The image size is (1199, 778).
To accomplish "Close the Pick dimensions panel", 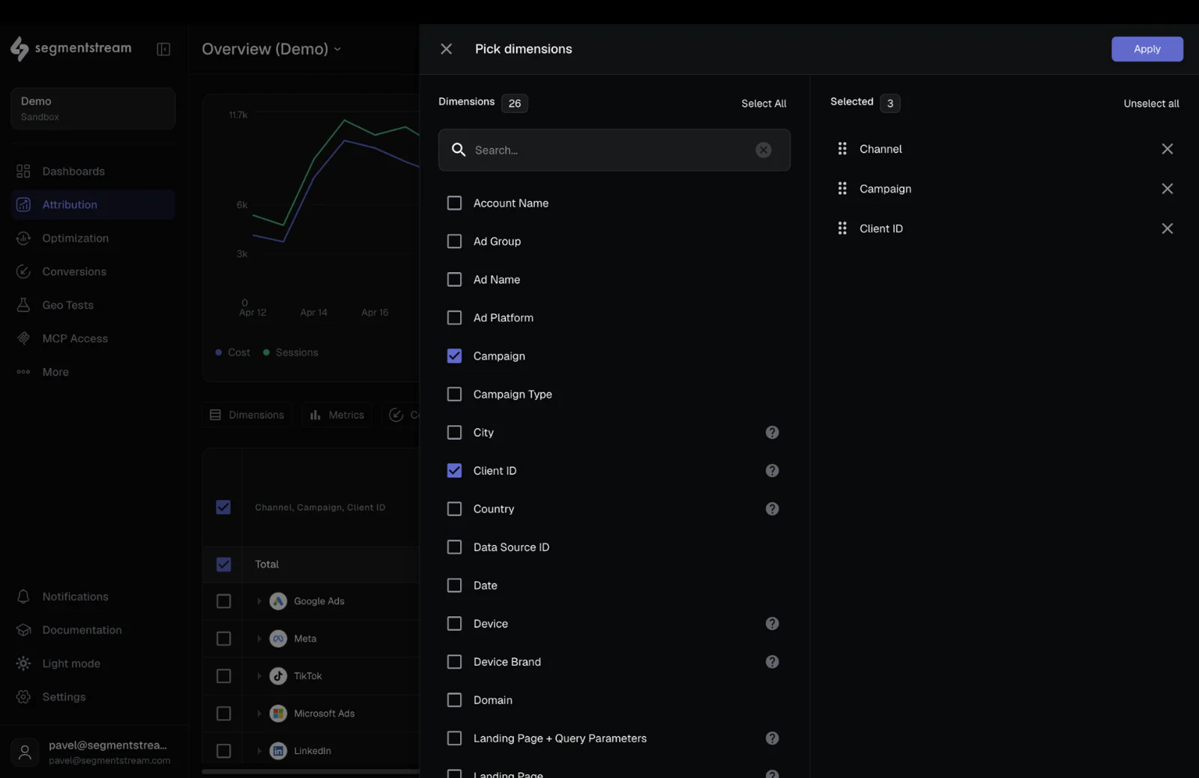I will click(446, 49).
